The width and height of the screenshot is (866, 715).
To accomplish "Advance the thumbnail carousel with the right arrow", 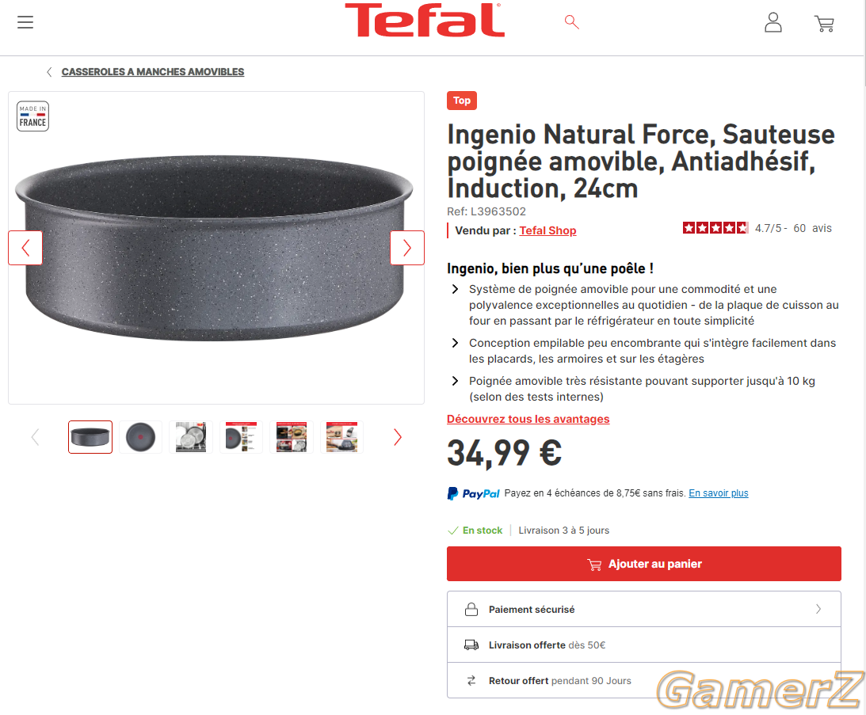I will tap(398, 437).
